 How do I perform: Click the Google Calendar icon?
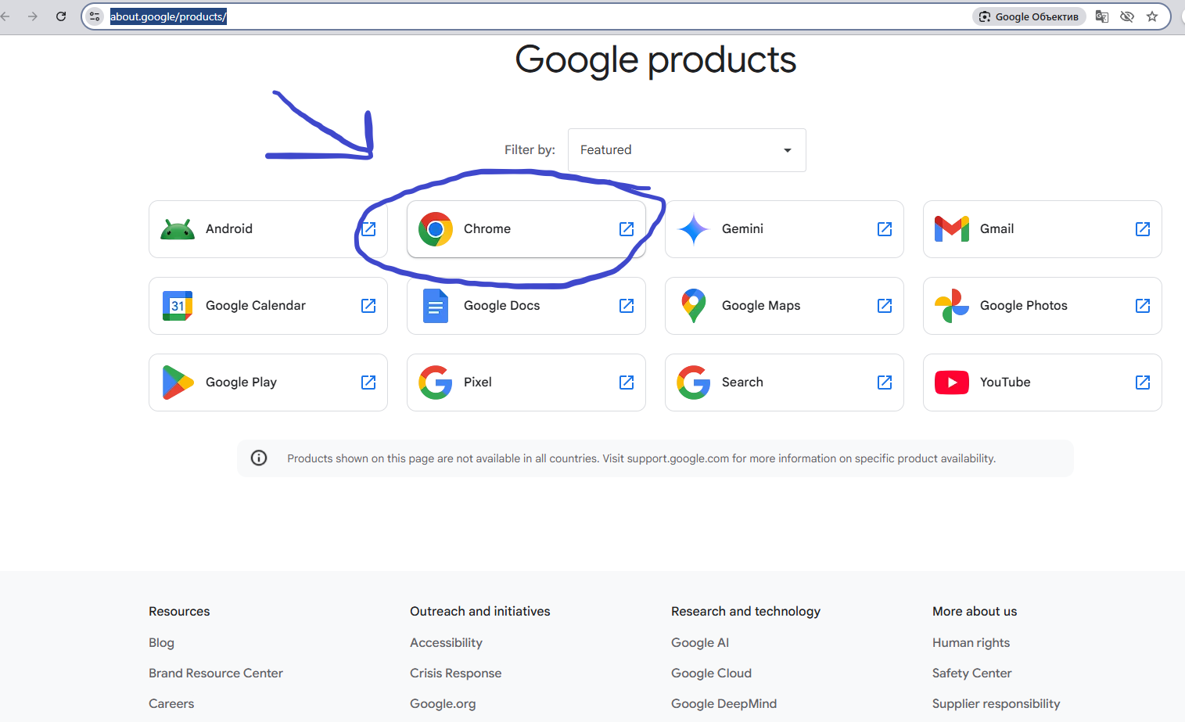[x=178, y=306]
